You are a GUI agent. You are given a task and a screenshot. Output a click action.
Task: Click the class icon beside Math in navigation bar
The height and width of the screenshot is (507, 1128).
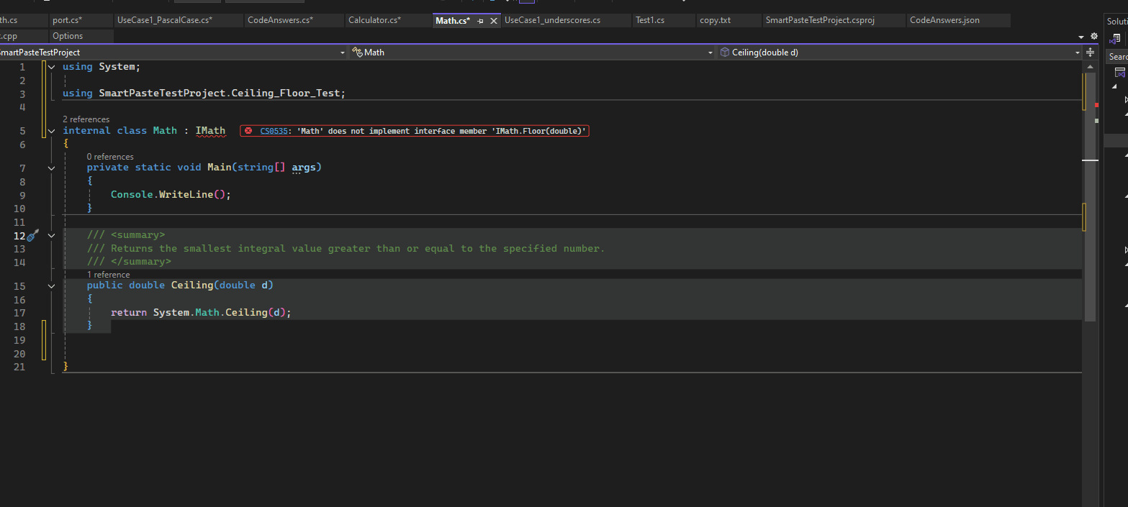(x=356, y=52)
